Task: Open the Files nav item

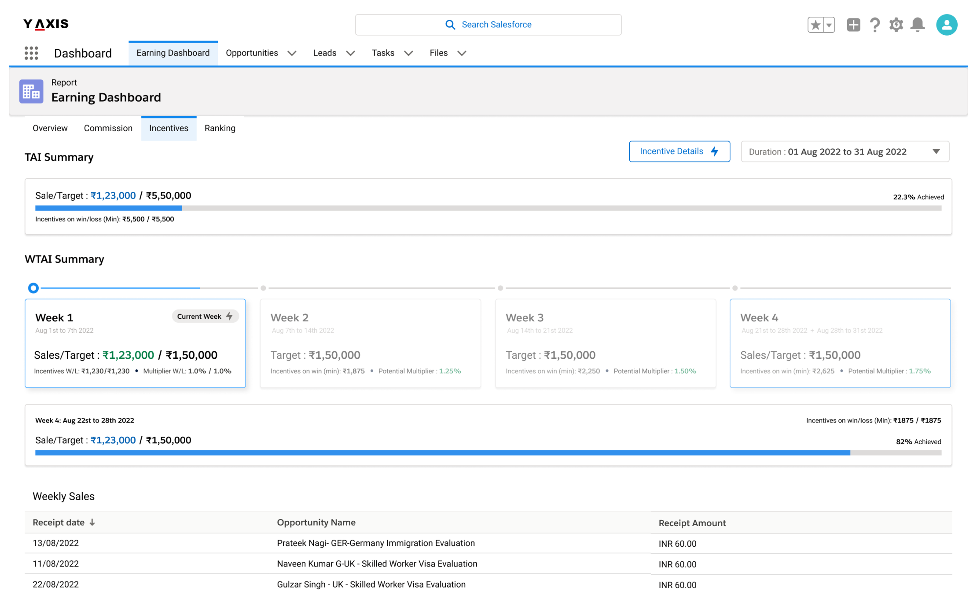Action: [439, 53]
